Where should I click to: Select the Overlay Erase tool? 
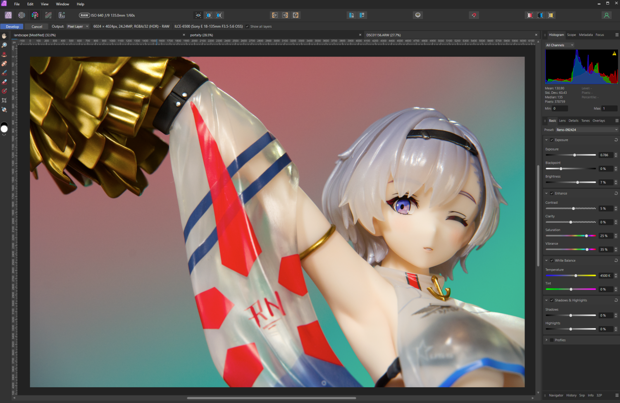point(4,81)
